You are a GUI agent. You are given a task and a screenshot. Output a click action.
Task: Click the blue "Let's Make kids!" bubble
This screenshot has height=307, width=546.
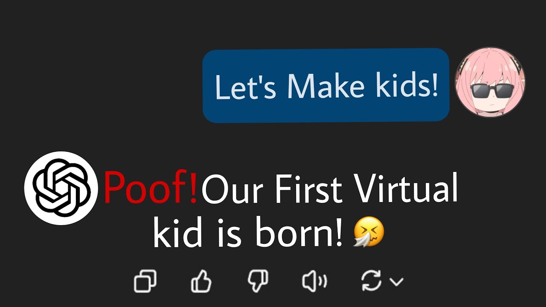point(326,86)
